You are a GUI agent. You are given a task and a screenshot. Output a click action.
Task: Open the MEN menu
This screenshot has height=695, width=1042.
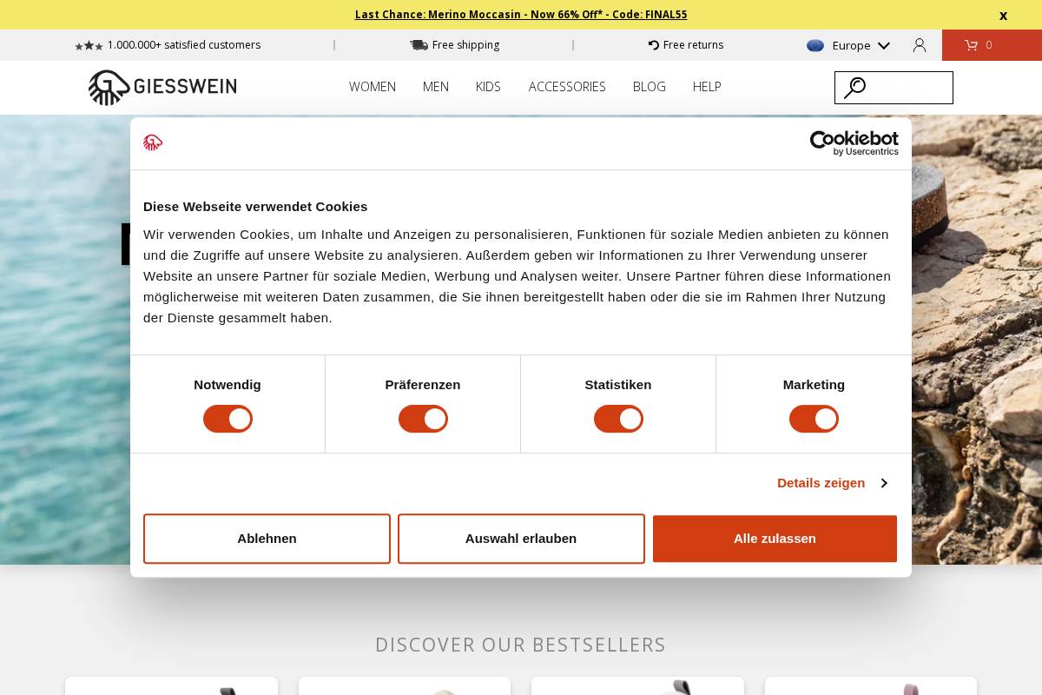[x=436, y=87]
